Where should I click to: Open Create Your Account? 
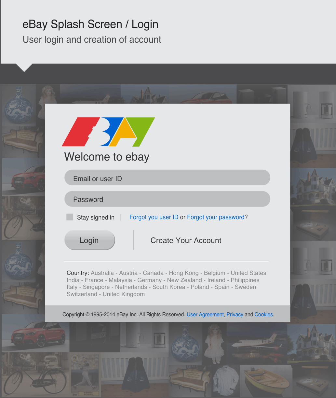coord(186,240)
